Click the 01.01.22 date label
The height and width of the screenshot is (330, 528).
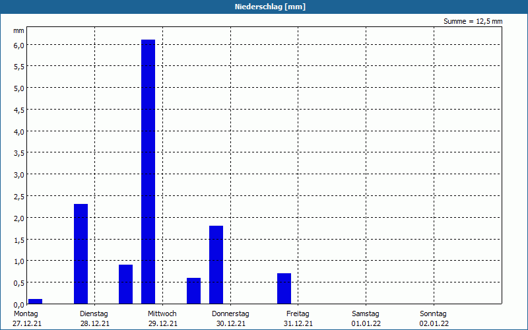coord(366,324)
